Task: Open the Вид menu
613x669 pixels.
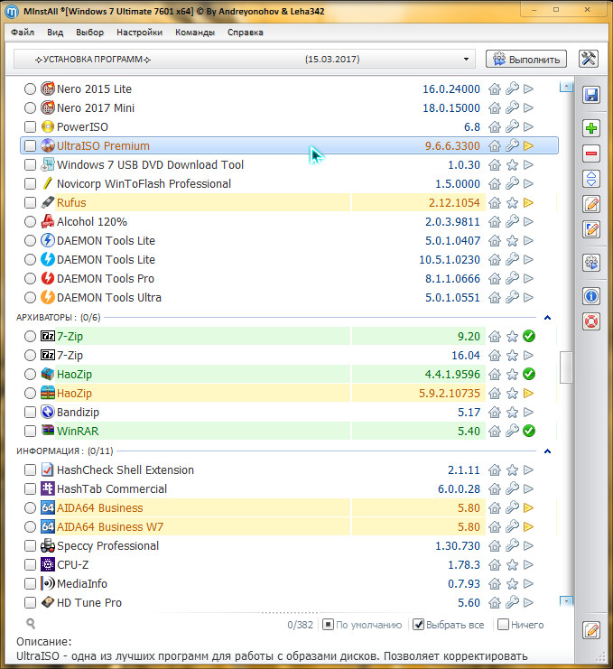Action: (55, 33)
